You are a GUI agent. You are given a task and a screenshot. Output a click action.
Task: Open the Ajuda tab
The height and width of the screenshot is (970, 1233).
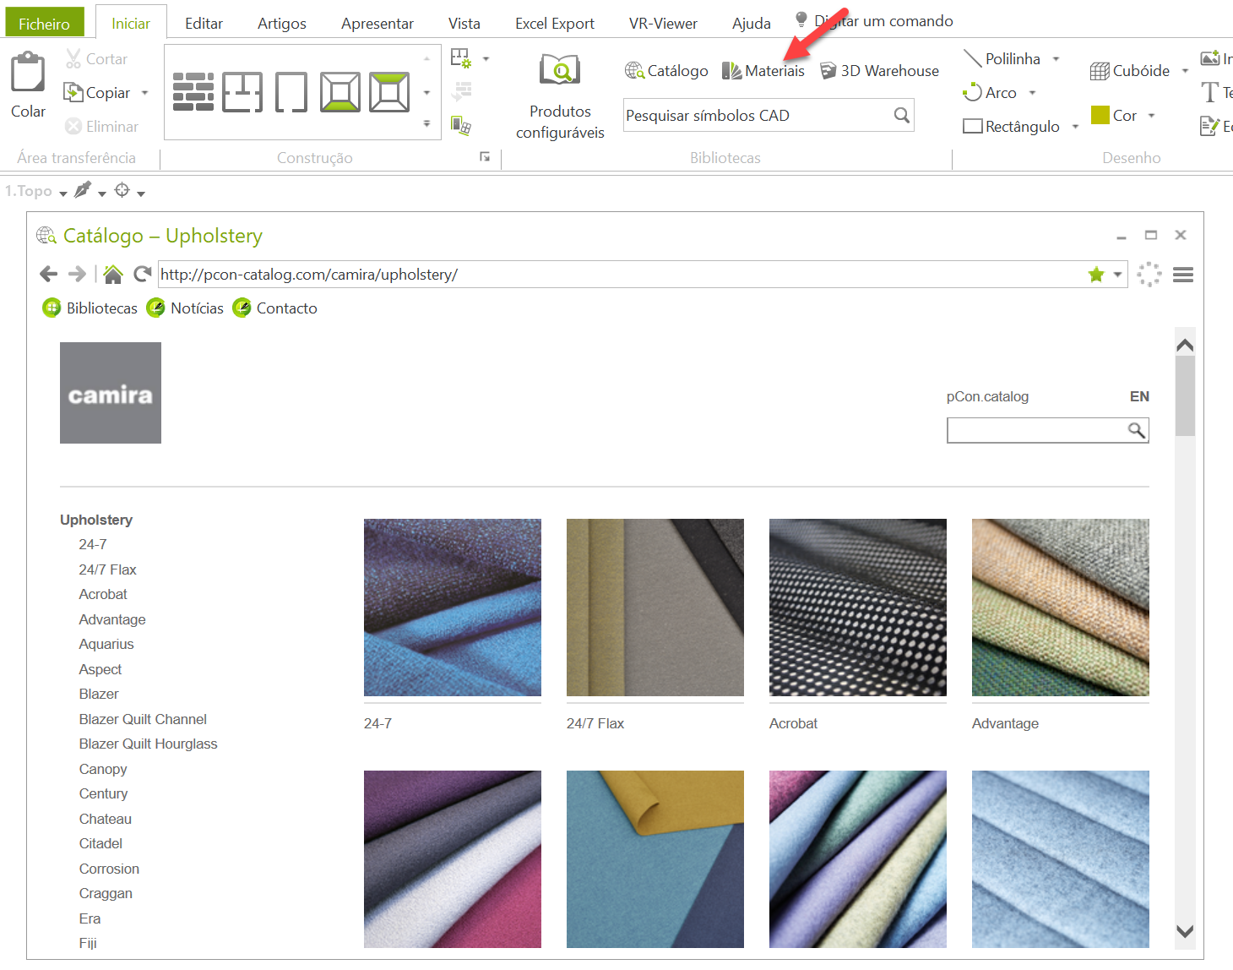point(752,24)
